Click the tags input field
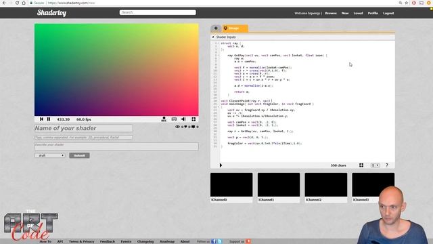The image size is (433, 244). click(83, 137)
